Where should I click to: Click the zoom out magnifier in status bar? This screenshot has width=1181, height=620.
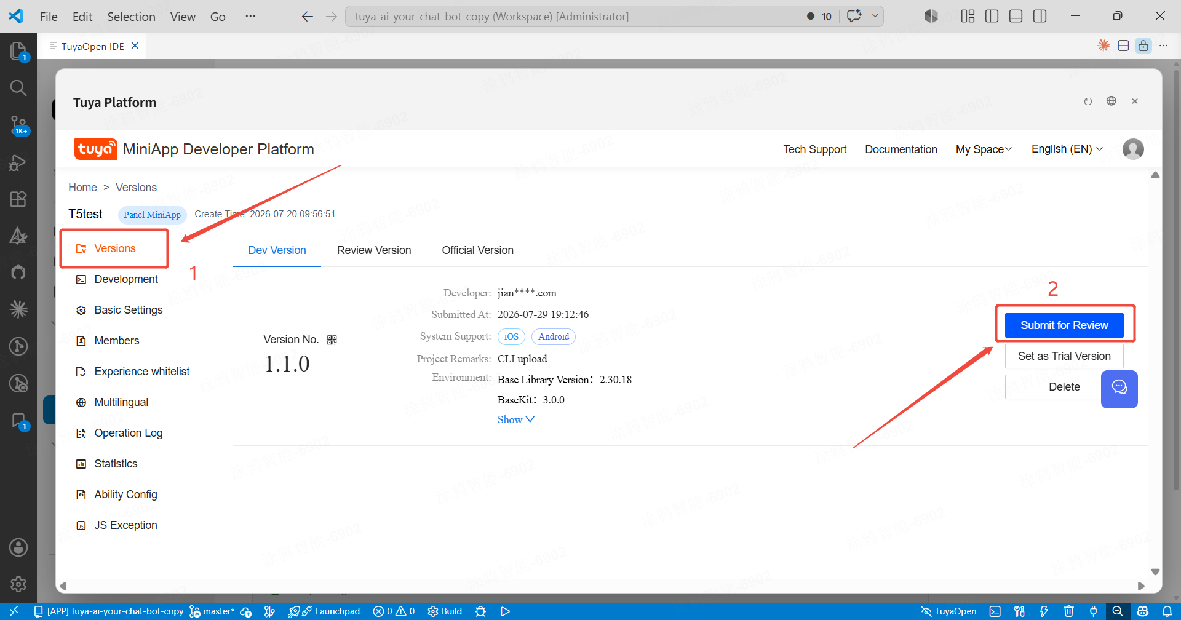[1118, 611]
